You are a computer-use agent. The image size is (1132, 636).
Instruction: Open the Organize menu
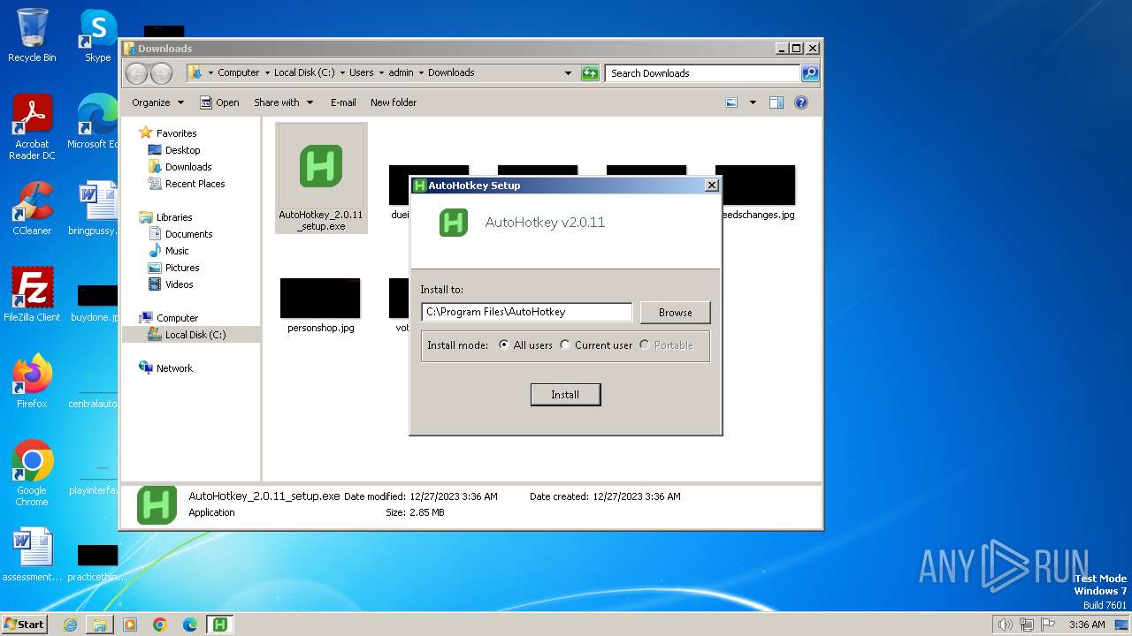coord(157,102)
